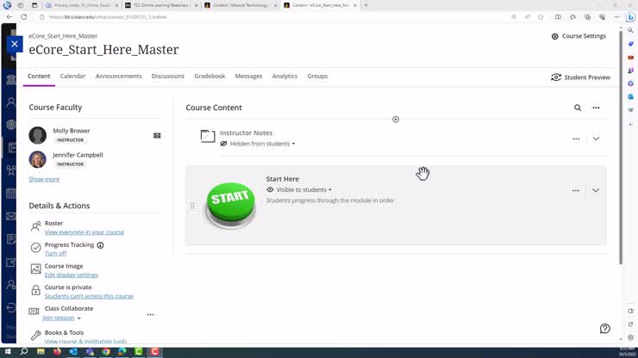
Task: Open Instructor Notes more options menu
Action: [x=576, y=139]
